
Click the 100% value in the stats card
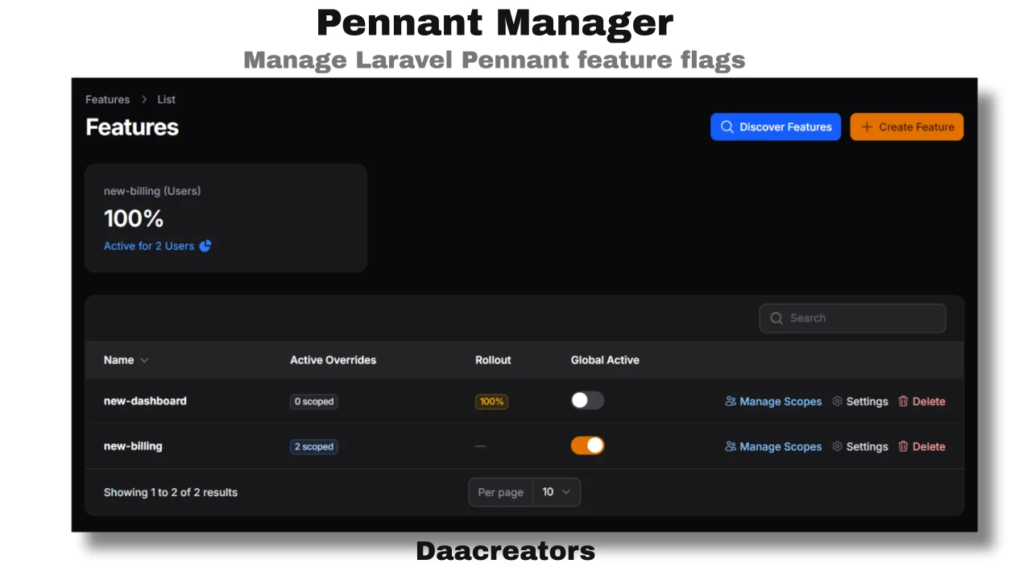click(134, 218)
